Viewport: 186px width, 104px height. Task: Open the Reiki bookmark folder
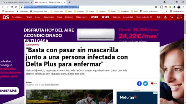(x=69, y=11)
